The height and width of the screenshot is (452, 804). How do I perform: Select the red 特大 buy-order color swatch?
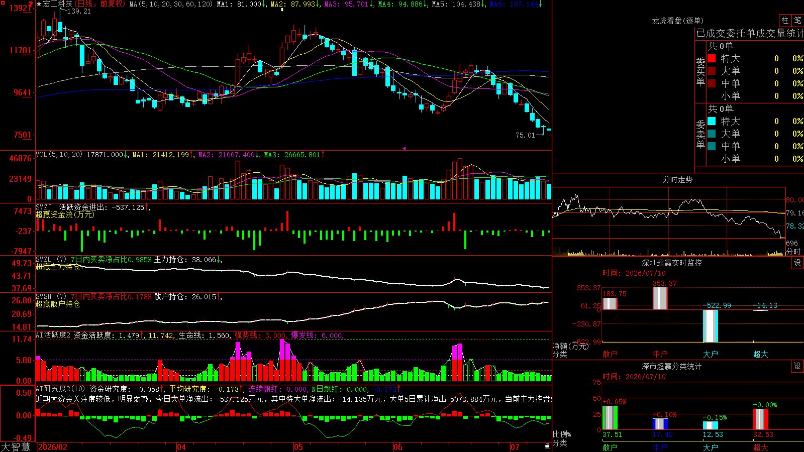coord(712,58)
